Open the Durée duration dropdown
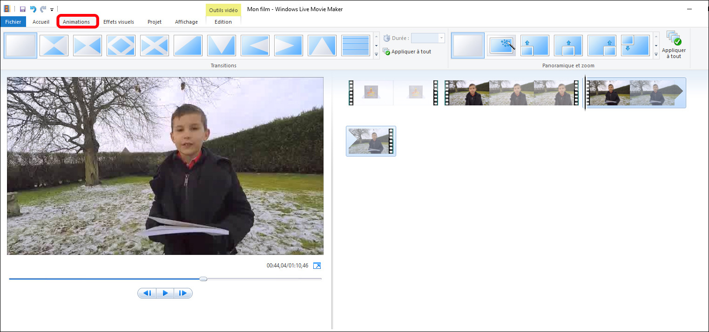The width and height of the screenshot is (709, 332). pyautogui.click(x=440, y=38)
